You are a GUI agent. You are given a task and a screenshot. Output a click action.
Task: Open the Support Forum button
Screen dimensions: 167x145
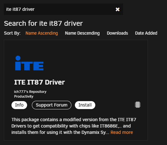point(52,105)
